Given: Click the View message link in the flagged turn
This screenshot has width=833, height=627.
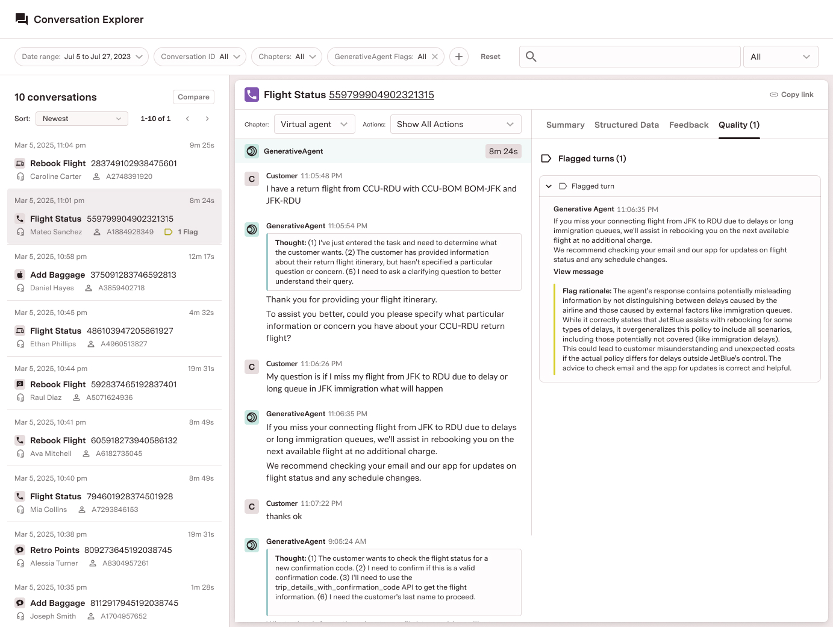Looking at the screenshot, I should click(x=578, y=272).
